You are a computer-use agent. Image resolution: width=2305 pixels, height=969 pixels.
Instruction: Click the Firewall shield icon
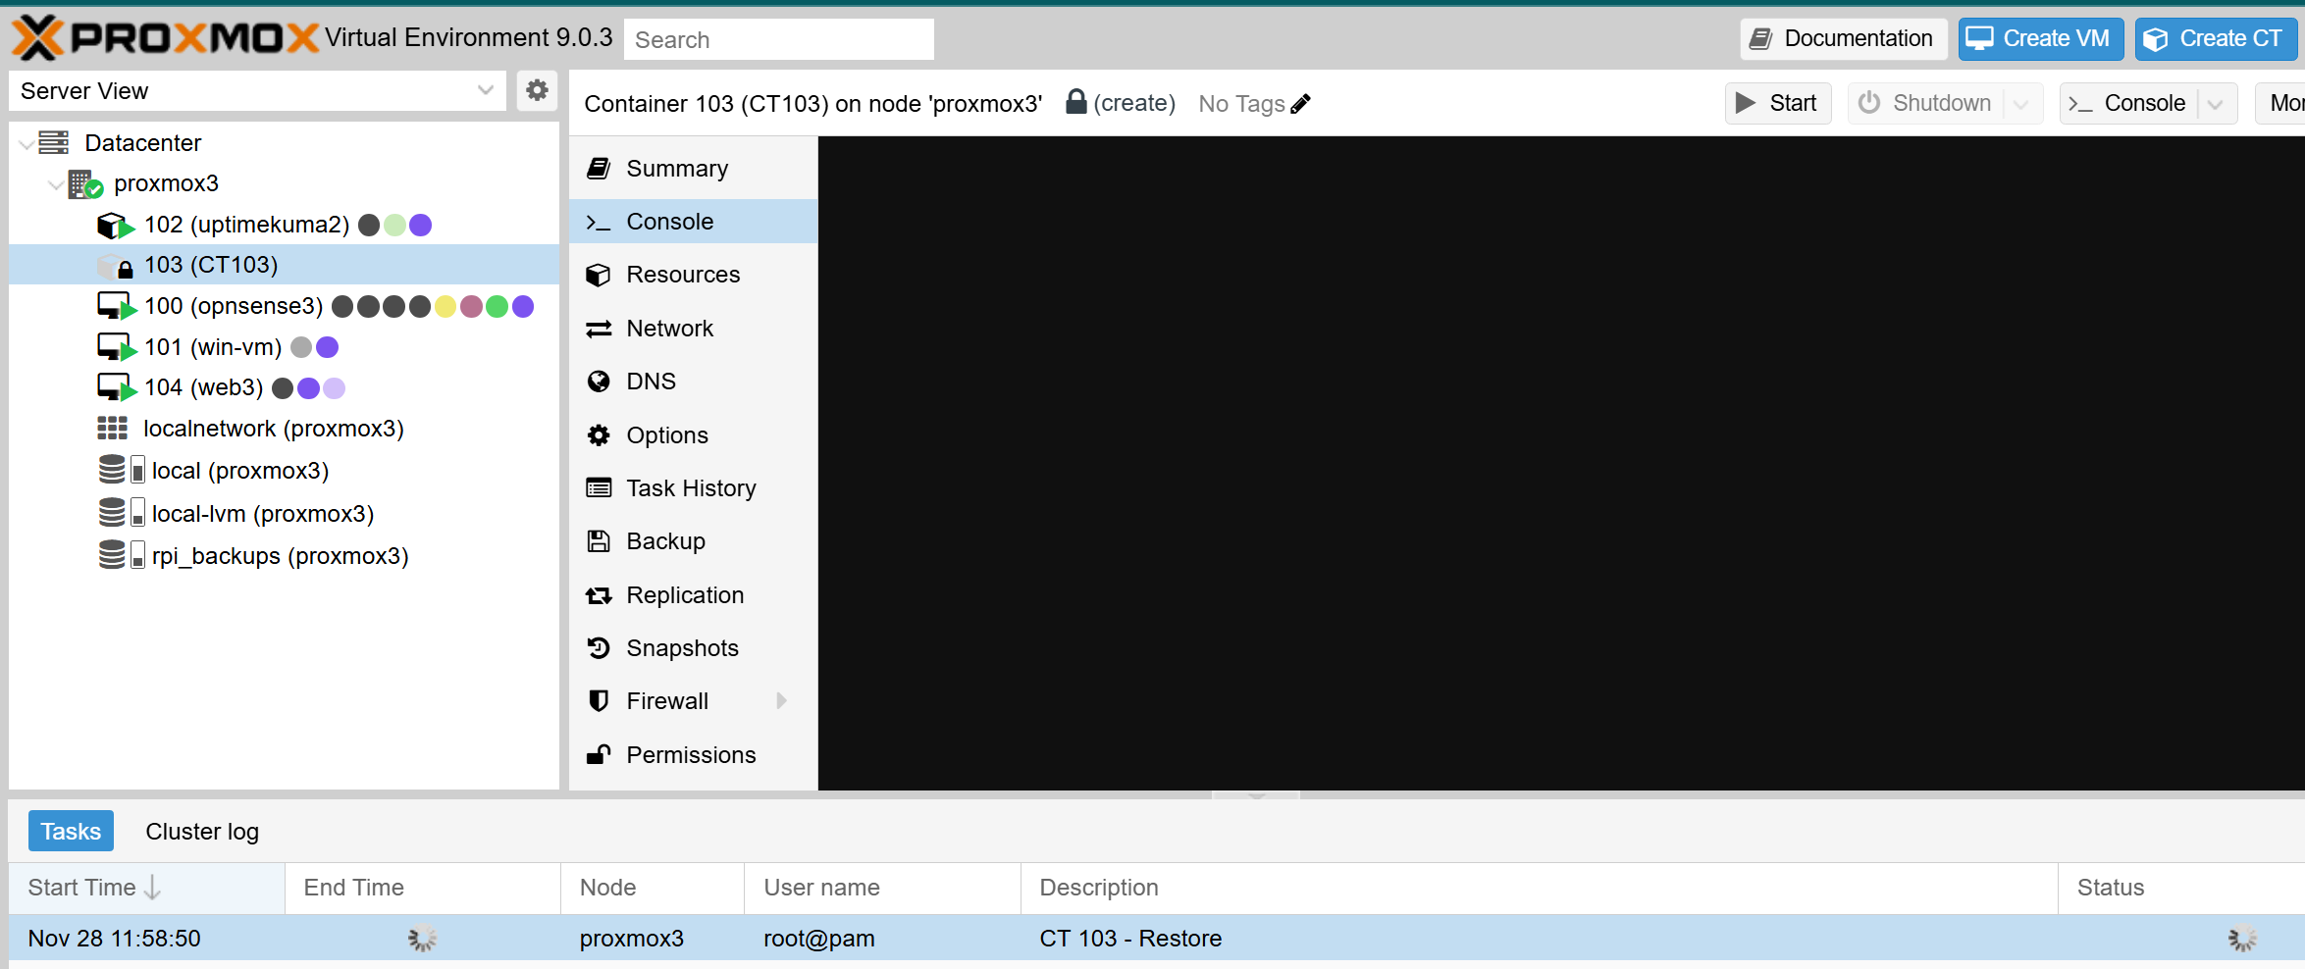[x=599, y=701]
